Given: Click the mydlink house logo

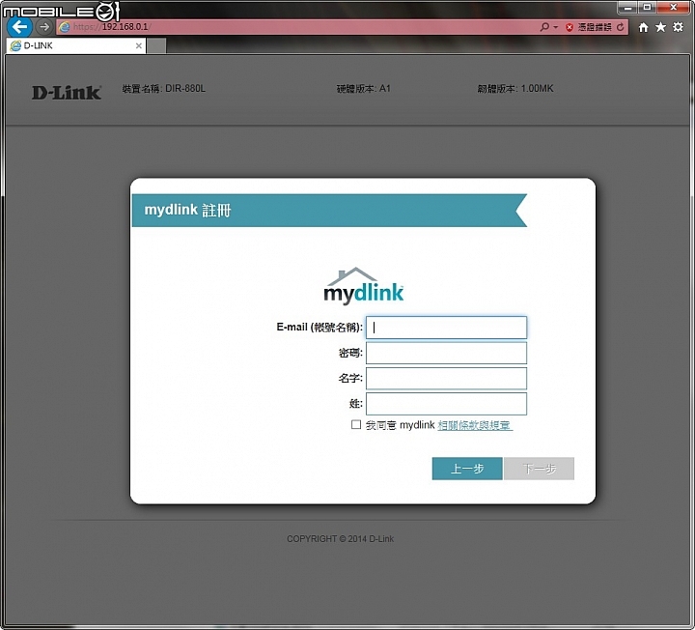Looking at the screenshot, I should (364, 286).
